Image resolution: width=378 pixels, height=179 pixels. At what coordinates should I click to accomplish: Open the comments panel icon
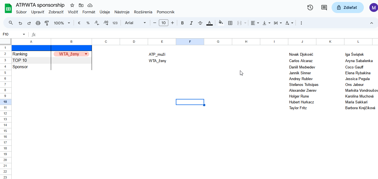(x=324, y=7)
